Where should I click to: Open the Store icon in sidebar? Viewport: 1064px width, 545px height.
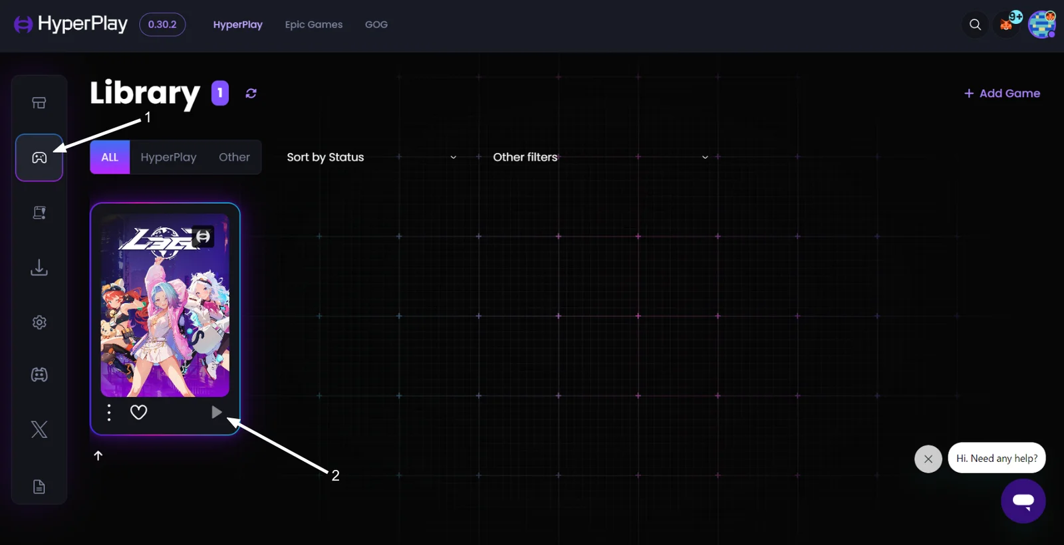click(x=39, y=103)
